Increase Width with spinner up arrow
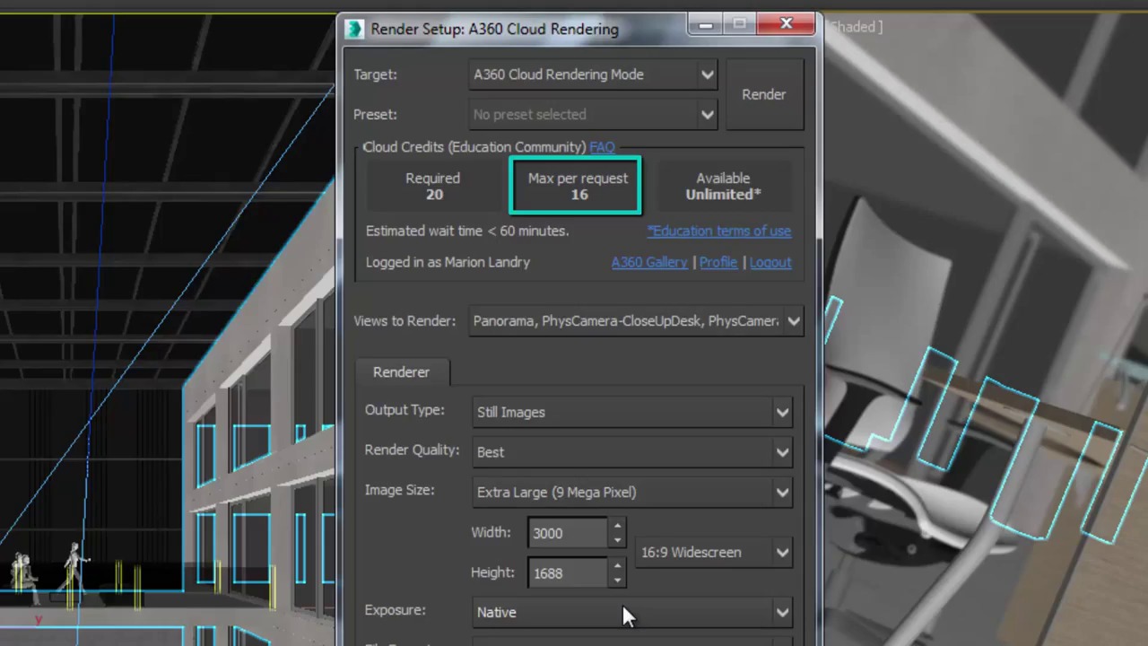1148x646 pixels. [x=617, y=526]
